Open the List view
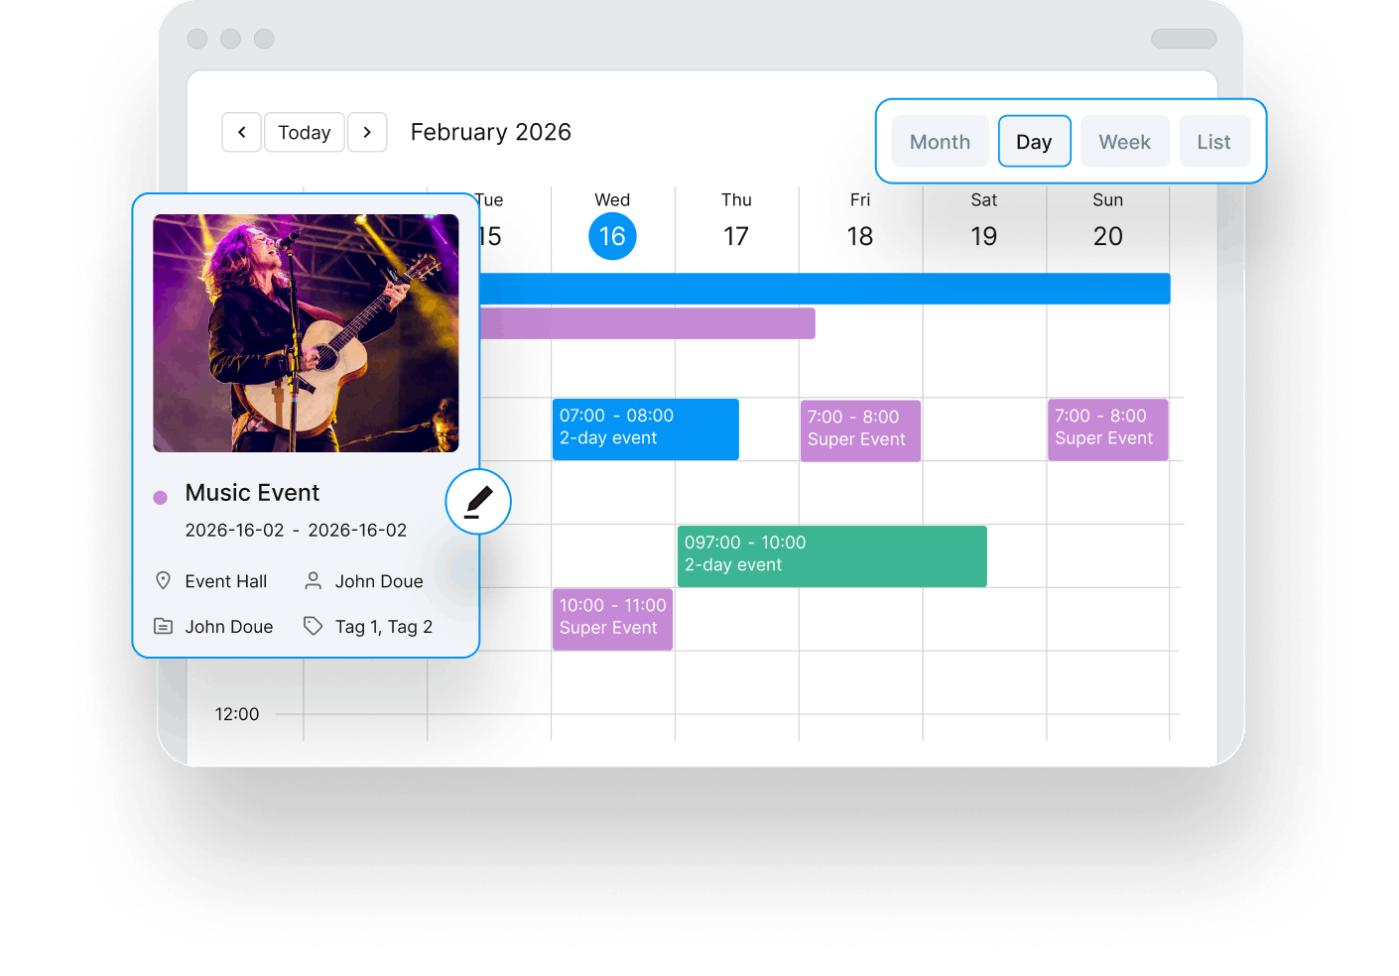Image resolution: width=1399 pixels, height=976 pixels. pyautogui.click(x=1213, y=142)
